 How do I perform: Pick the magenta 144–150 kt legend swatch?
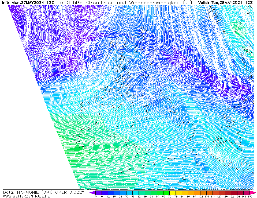click(247, 193)
